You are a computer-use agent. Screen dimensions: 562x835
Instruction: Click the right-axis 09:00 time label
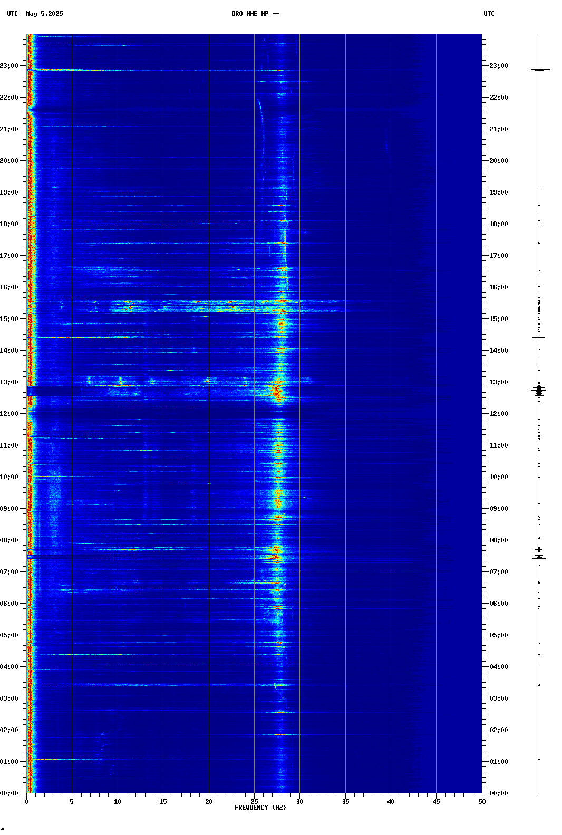(499, 509)
